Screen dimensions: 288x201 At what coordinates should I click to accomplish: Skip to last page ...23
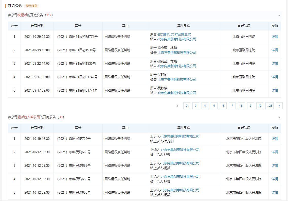(269, 106)
